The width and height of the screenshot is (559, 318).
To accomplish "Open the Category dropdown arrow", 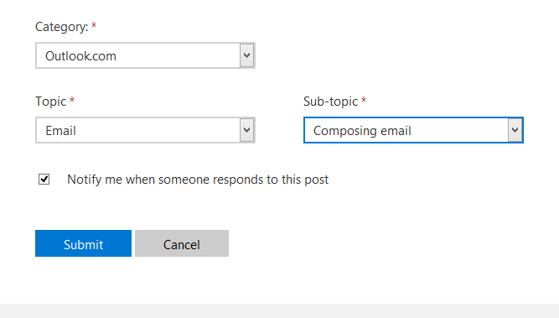I will pyautogui.click(x=246, y=55).
